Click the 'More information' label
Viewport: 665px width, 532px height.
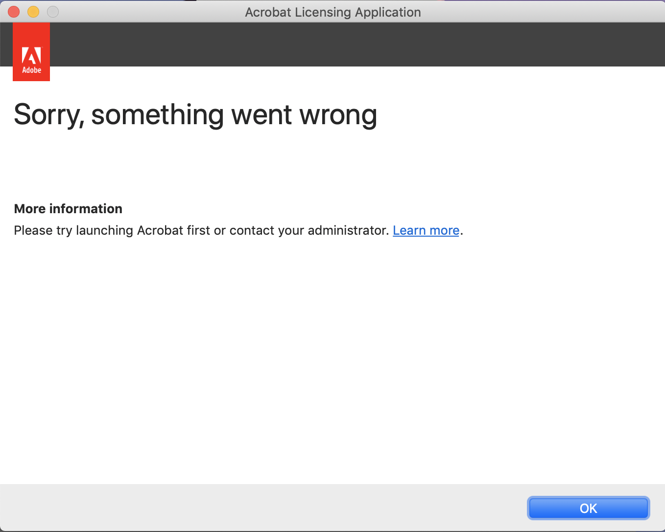[68, 208]
